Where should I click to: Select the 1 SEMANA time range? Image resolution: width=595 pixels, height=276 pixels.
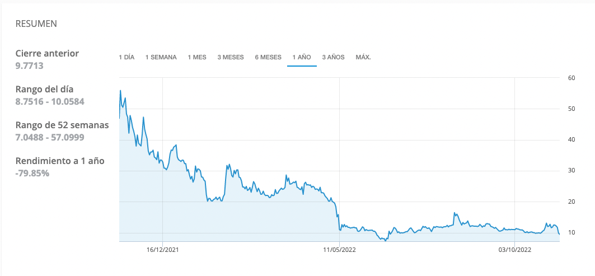click(x=161, y=57)
